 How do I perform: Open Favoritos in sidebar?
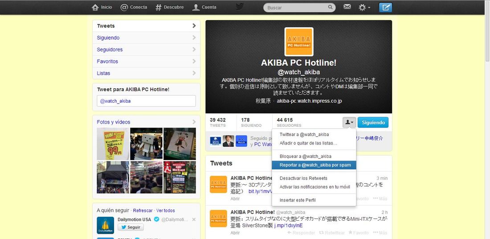(x=146, y=62)
